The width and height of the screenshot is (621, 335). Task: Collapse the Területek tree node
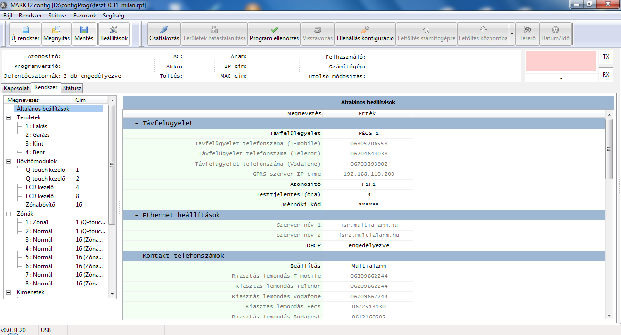(8, 117)
